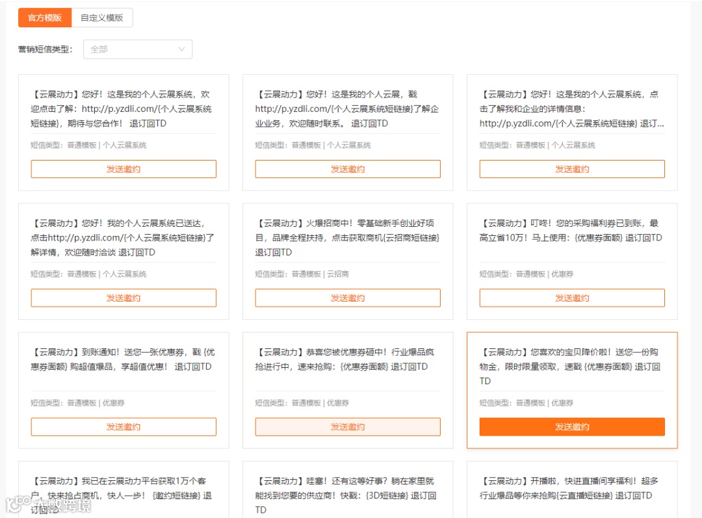Click 发送邀约 on the 企业的详情信息 template card
This screenshot has width=702, height=518.
point(572,169)
